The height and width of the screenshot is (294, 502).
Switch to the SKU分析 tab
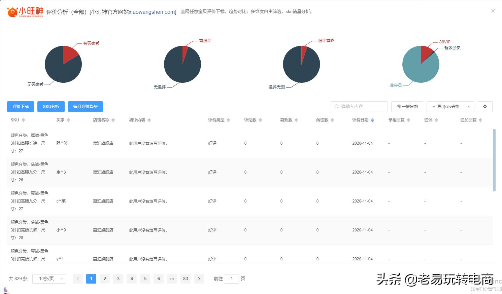pos(51,106)
